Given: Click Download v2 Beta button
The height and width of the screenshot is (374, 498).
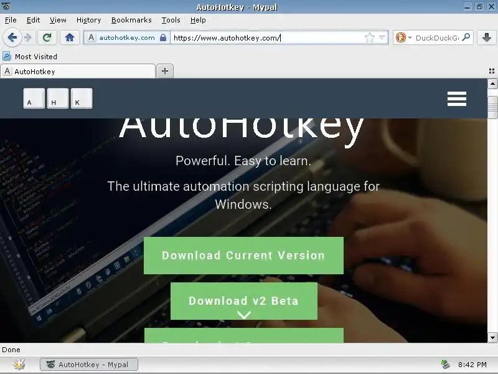Looking at the screenshot, I should (244, 301).
